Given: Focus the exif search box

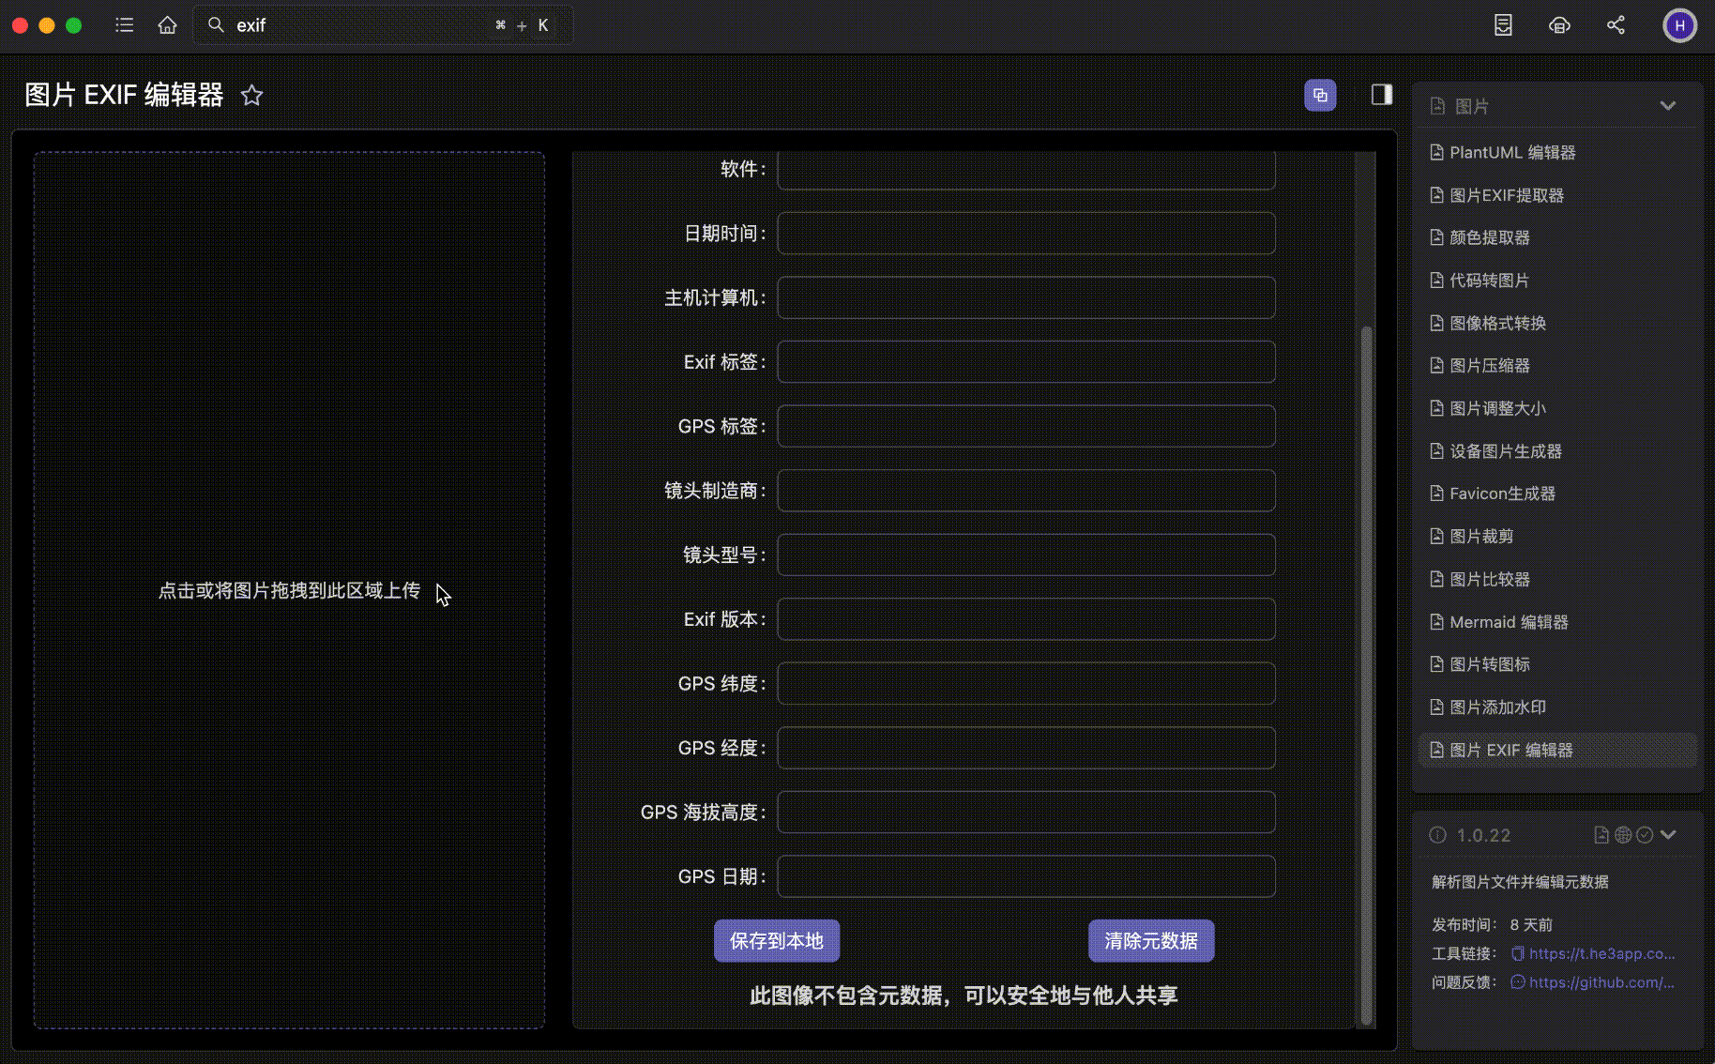Looking at the screenshot, I should (x=357, y=25).
